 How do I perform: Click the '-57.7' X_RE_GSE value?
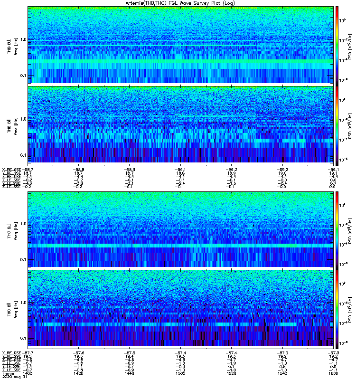[27, 353]
